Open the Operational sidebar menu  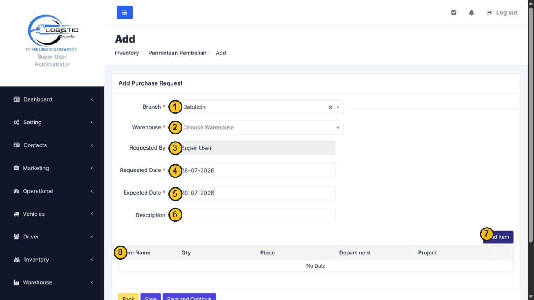pyautogui.click(x=52, y=191)
